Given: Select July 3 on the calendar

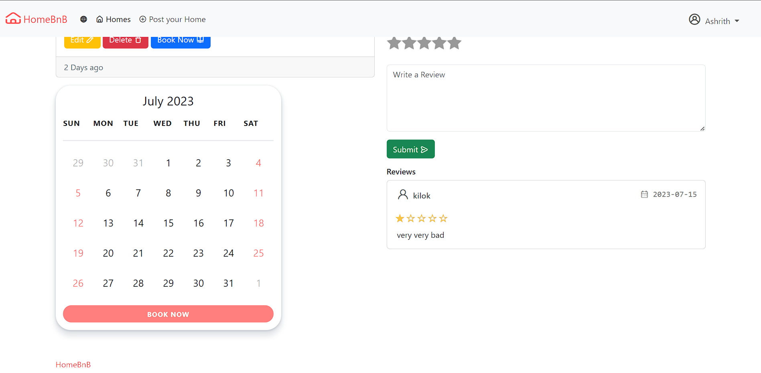Looking at the screenshot, I should [228, 163].
